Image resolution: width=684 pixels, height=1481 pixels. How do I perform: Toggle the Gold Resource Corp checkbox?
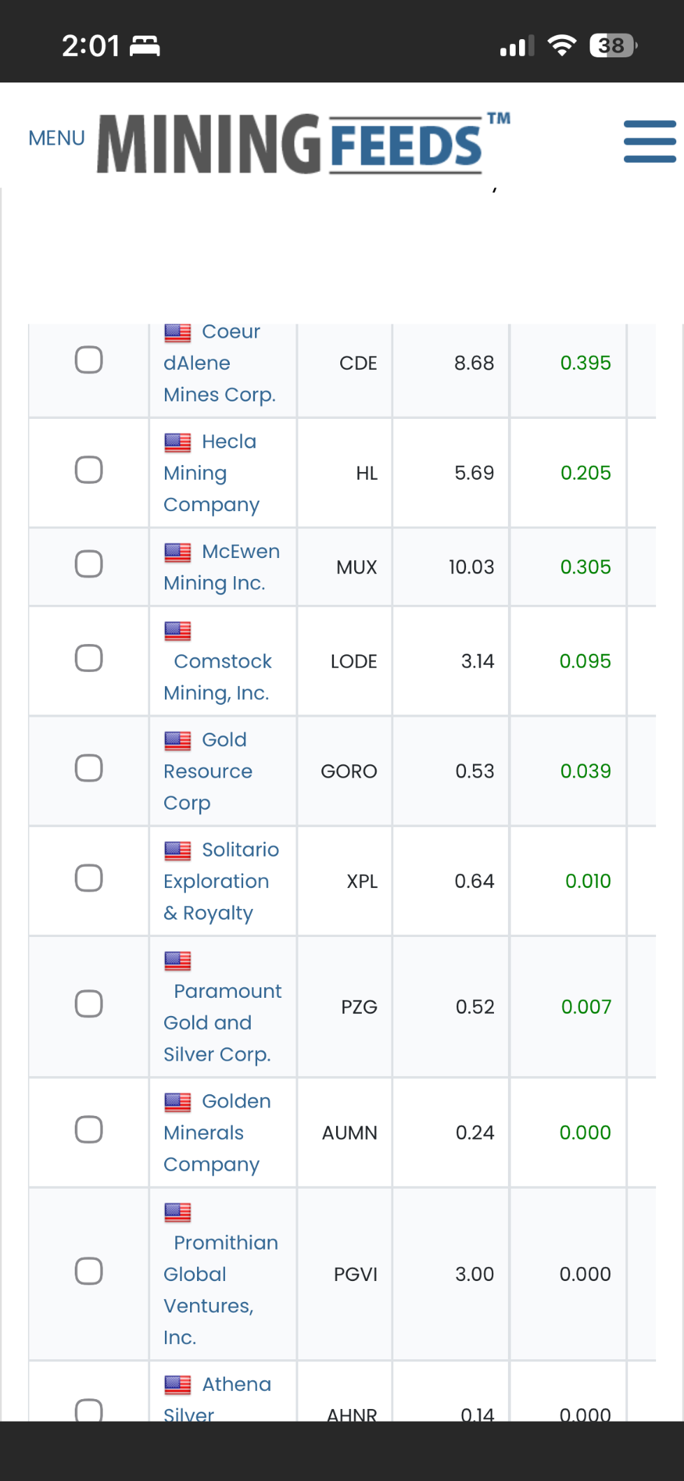(x=89, y=768)
